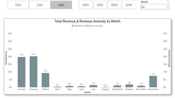This screenshot has width=175, height=98.
Task: Click the September anomaly dot
Action: pyautogui.click(x=117, y=85)
